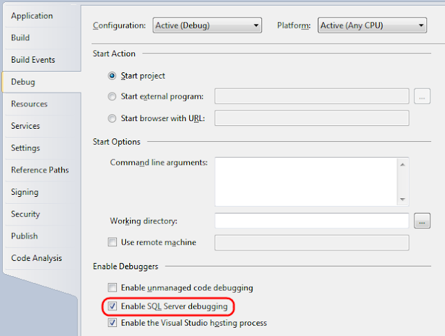Select the Start project radio option

[x=113, y=75]
